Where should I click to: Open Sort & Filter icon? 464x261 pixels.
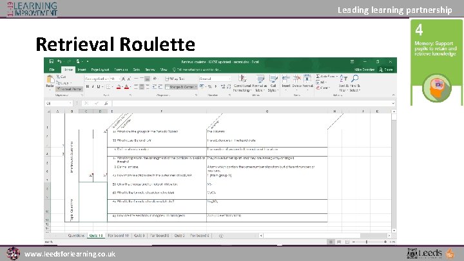click(343, 79)
